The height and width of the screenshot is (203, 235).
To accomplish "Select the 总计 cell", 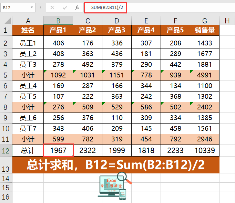I will click(x=28, y=151).
